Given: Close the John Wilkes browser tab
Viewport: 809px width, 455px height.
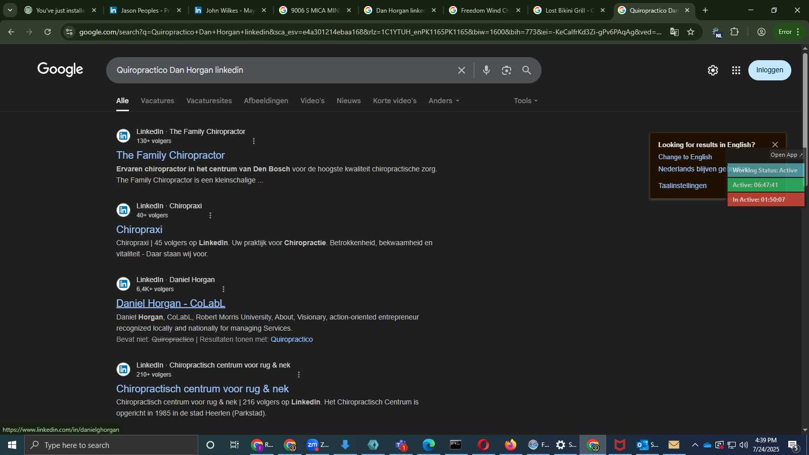Looking at the screenshot, I should [263, 10].
